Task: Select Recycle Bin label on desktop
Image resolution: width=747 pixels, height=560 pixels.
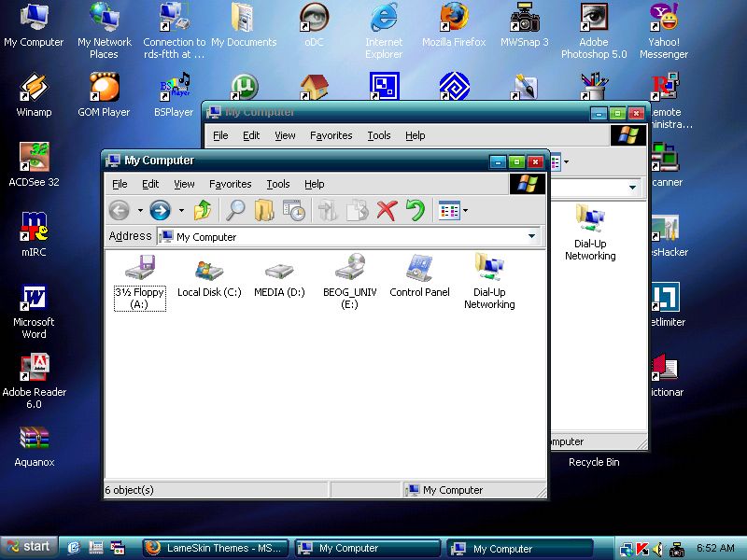Action: (594, 462)
